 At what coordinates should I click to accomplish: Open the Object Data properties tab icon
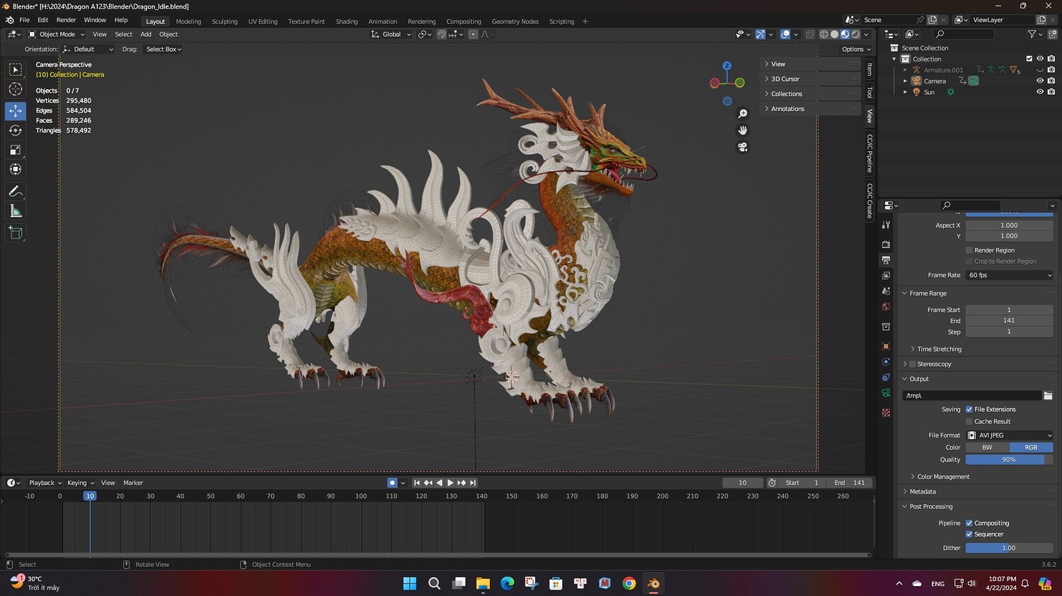(886, 393)
